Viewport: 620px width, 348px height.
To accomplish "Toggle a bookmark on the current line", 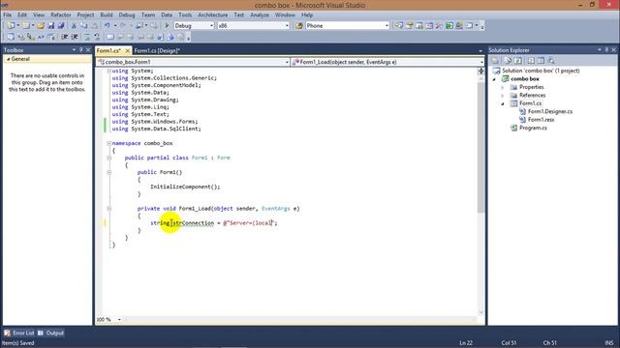I will pos(110,37).
